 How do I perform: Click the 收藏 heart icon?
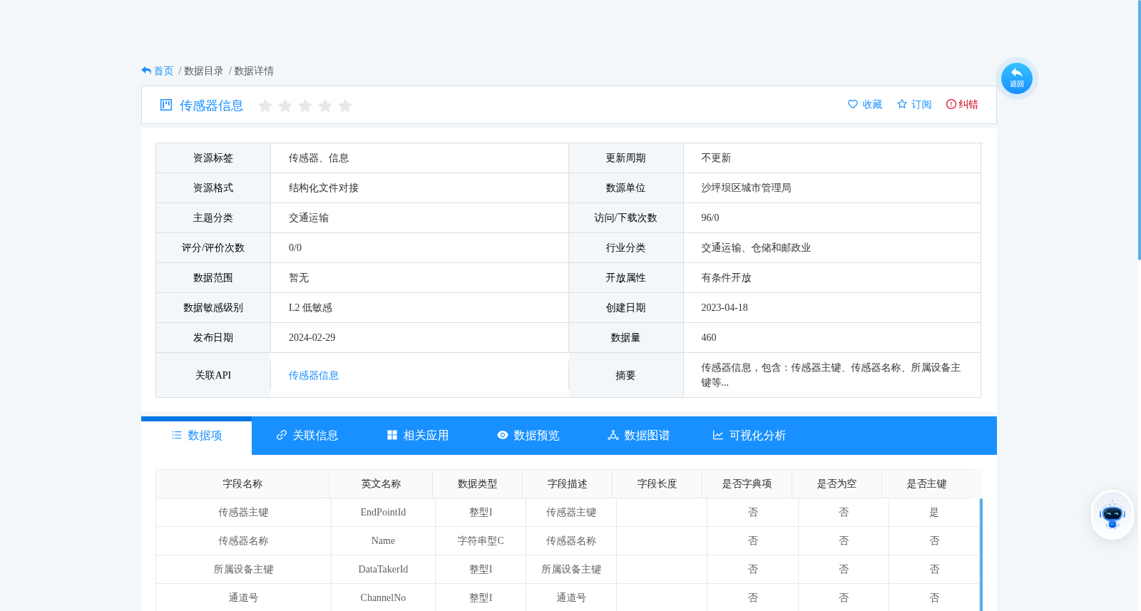click(x=853, y=104)
